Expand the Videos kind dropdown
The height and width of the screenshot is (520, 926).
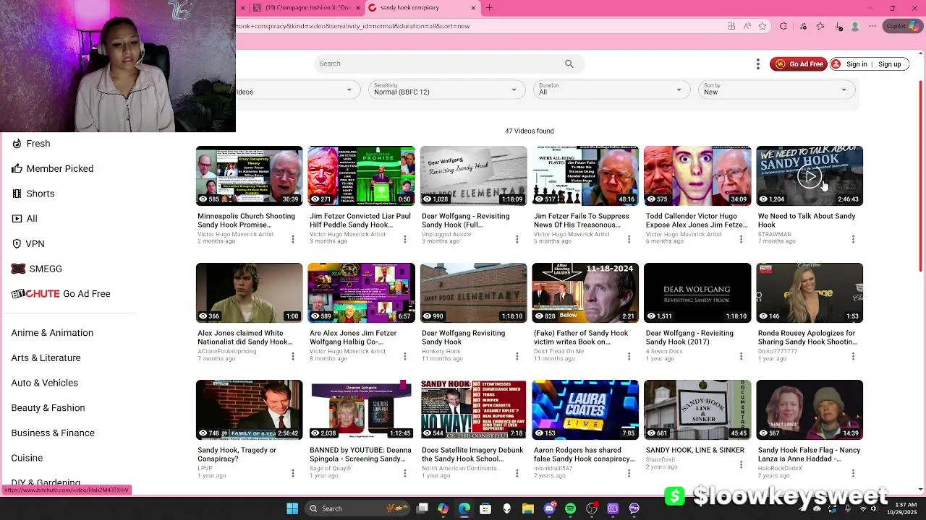pyautogui.click(x=298, y=90)
